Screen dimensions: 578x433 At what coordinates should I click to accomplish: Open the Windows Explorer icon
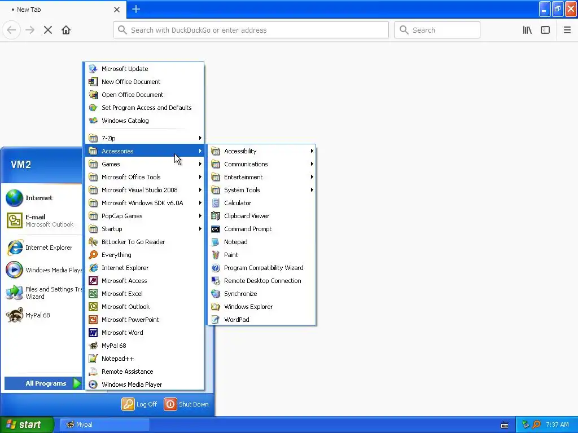tap(216, 307)
